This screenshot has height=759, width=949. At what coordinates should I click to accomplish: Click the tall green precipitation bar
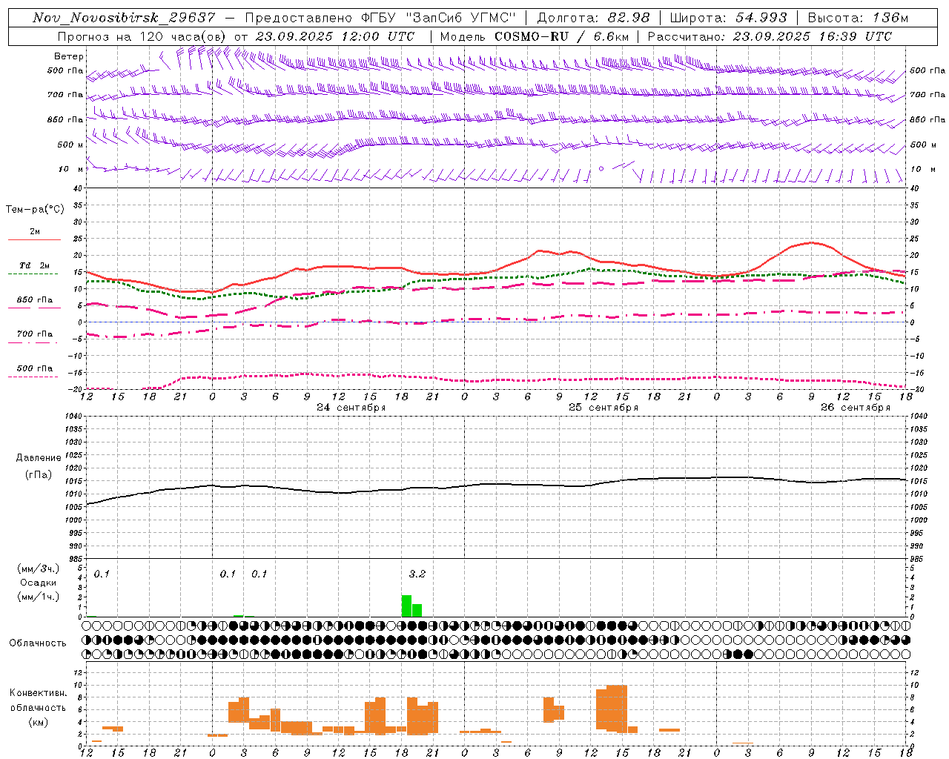click(406, 606)
